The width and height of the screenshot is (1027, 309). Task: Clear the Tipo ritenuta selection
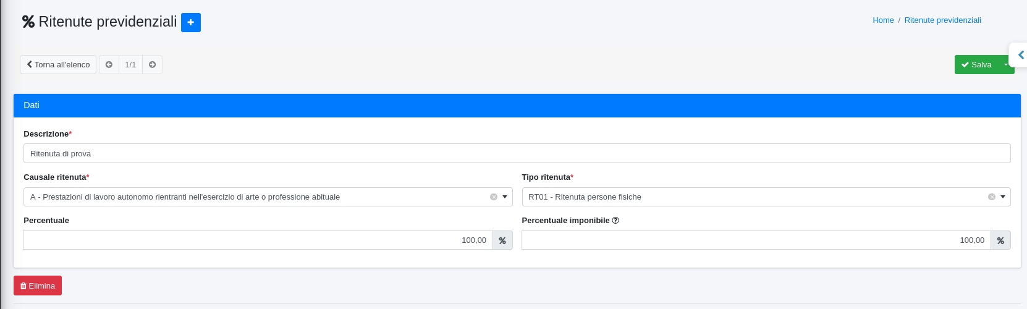coord(992,197)
